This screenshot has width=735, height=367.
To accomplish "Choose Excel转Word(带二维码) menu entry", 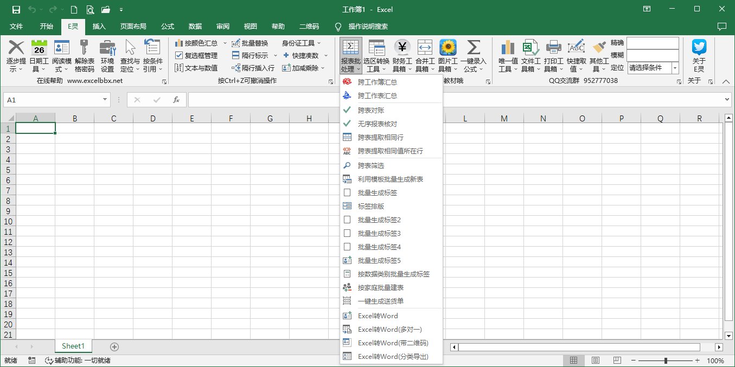I will (x=391, y=343).
